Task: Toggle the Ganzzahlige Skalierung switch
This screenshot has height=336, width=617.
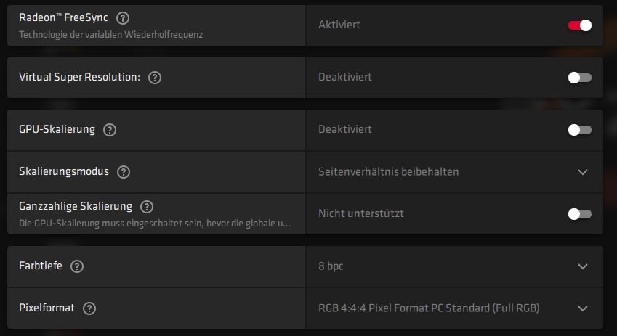Action: (x=580, y=214)
